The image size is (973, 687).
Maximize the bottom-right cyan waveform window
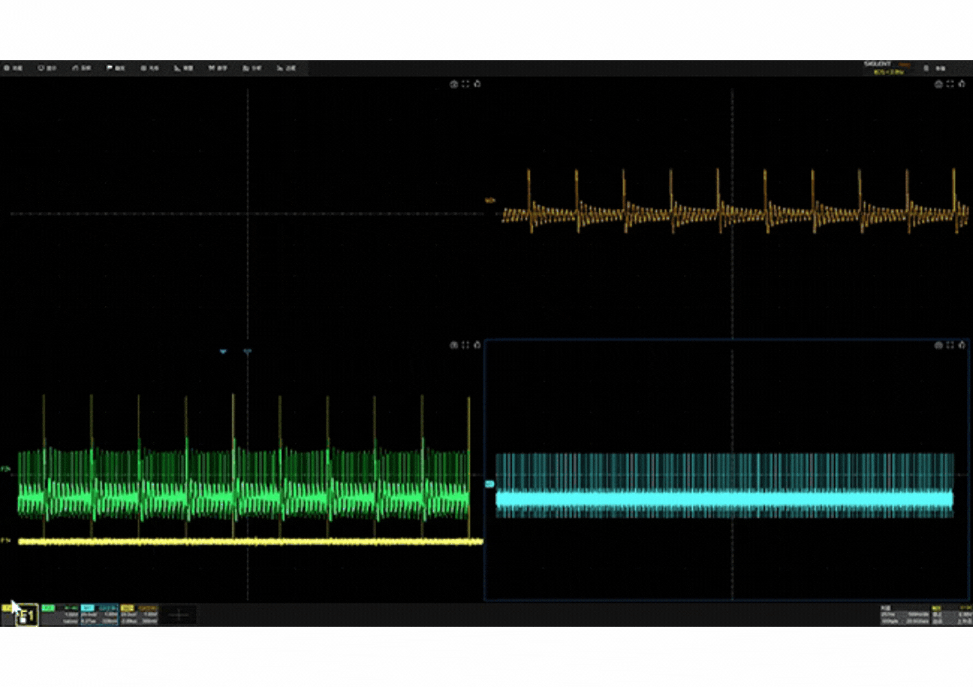tap(950, 345)
